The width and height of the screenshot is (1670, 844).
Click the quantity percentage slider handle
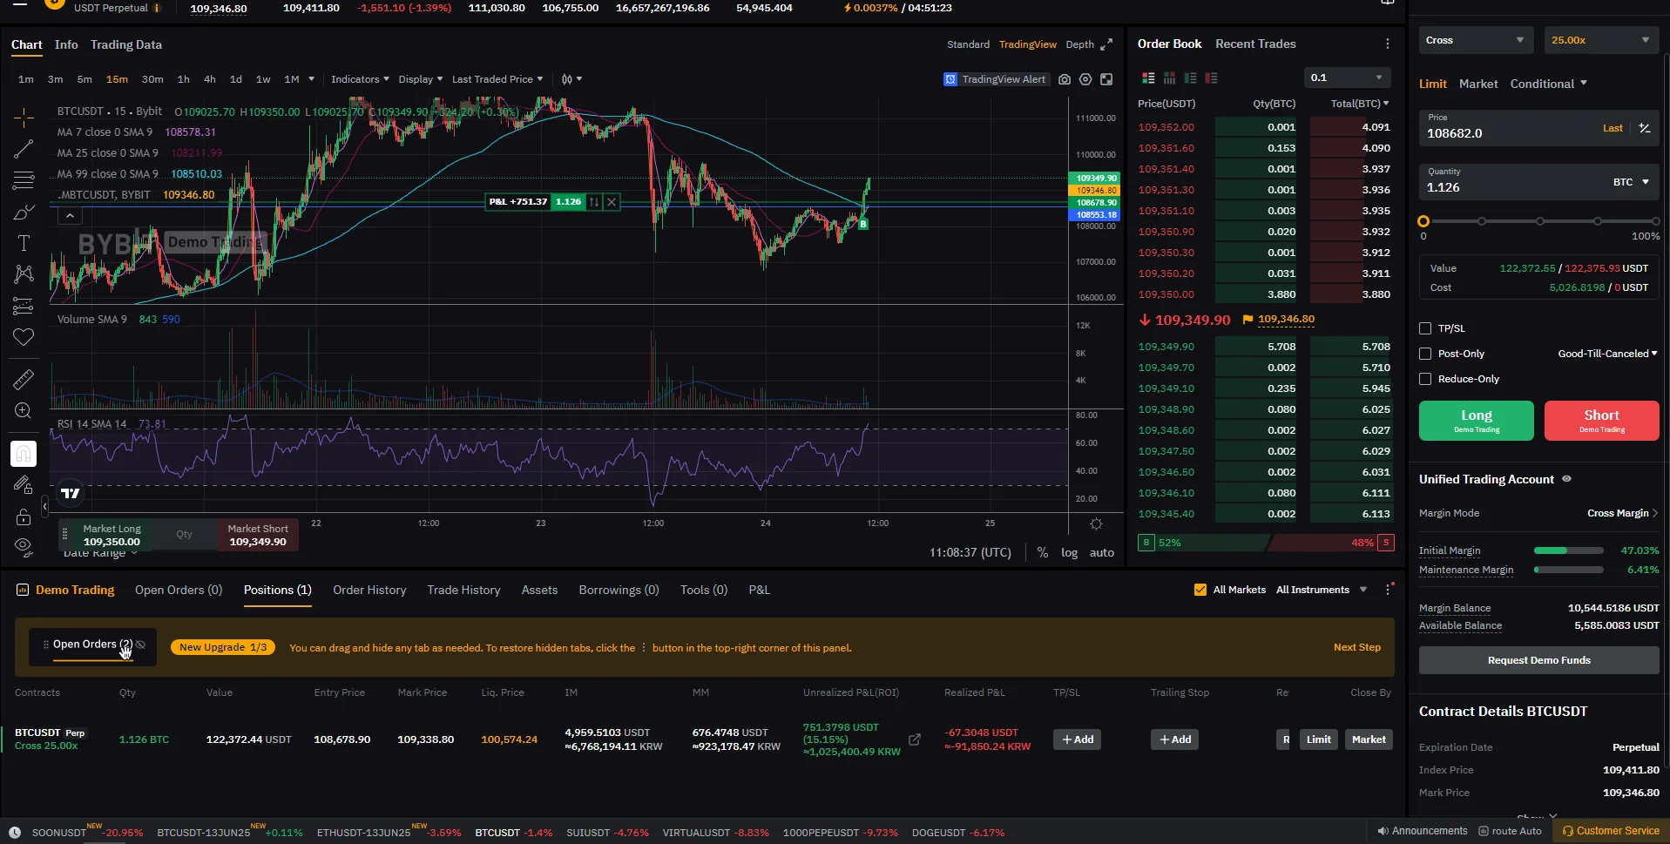[x=1423, y=221]
